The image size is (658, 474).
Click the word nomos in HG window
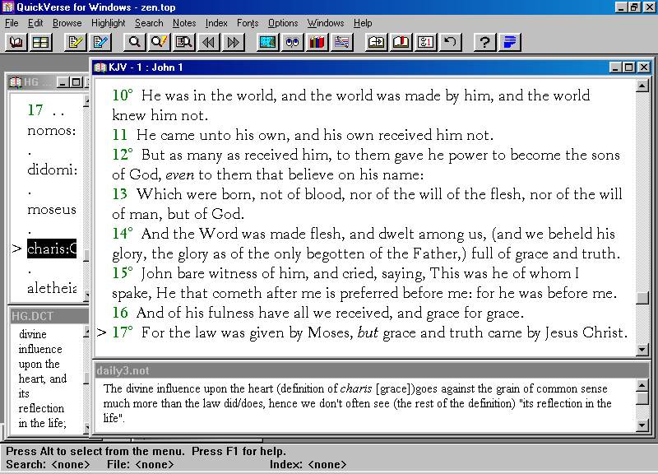49,131
